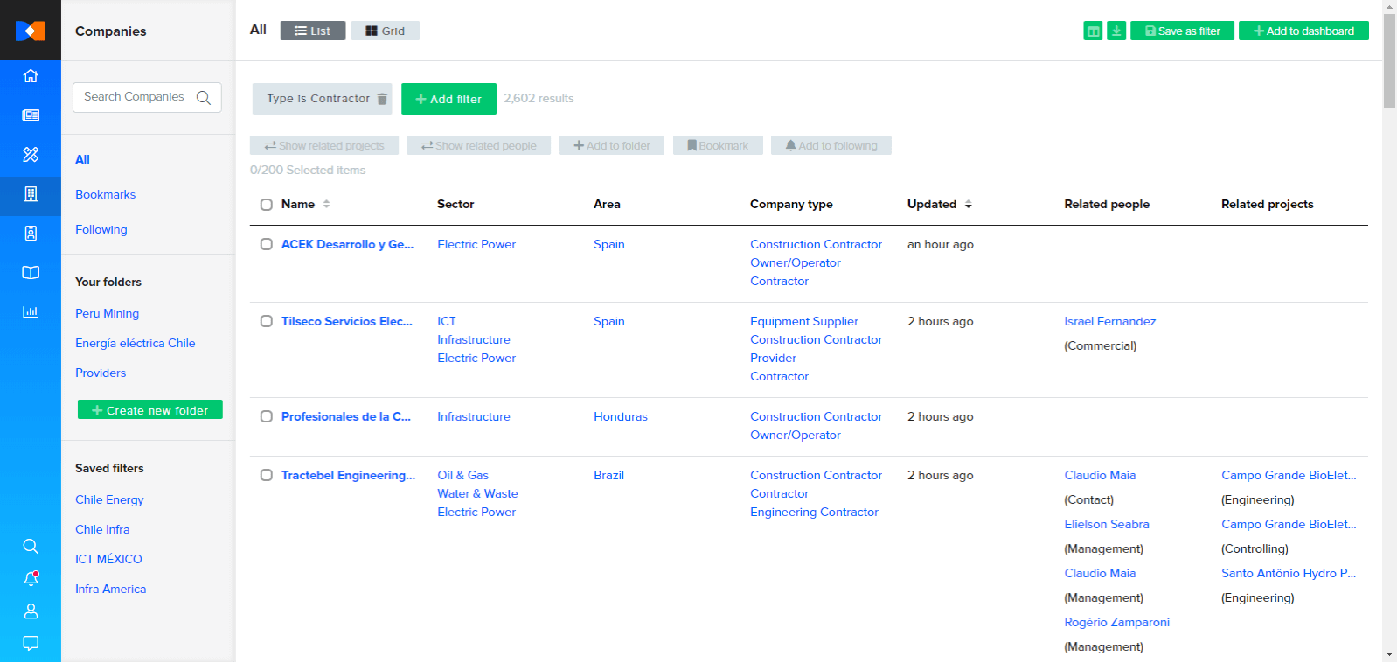Check the Tilseco Servicios row checkbox

(x=267, y=321)
